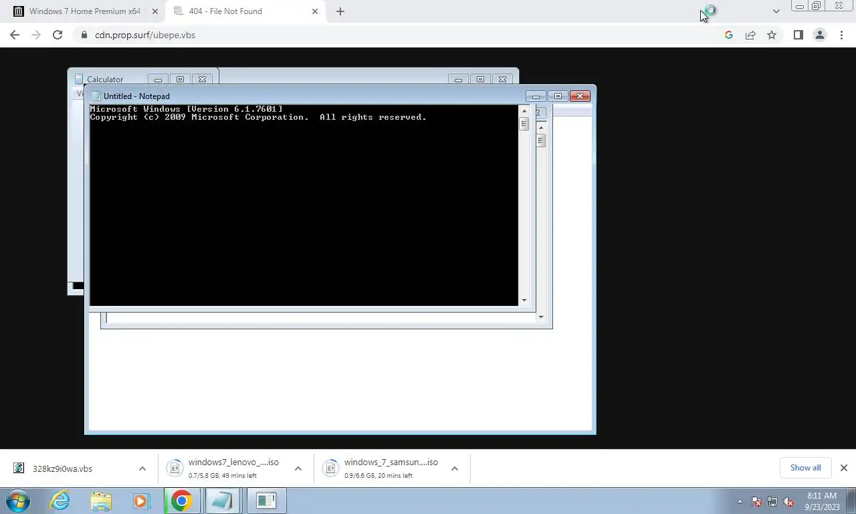Screen dimensions: 856x514
Task: Click the command prompt scrollbar down arrow
Action: tap(524, 301)
